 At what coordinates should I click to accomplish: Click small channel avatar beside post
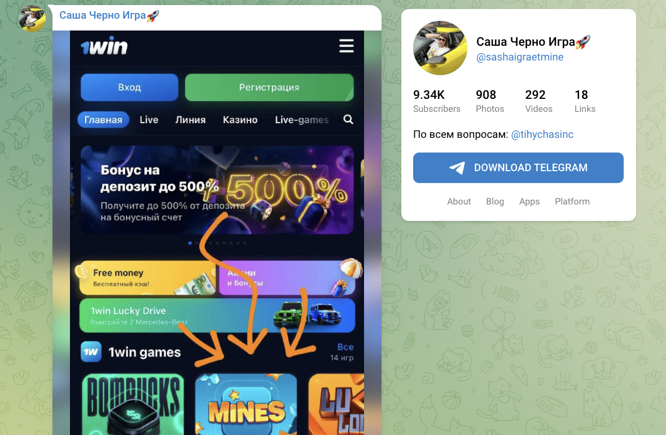click(x=32, y=18)
